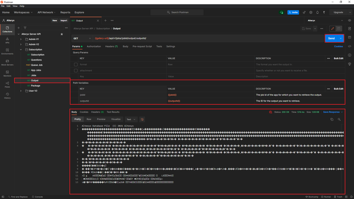Image resolution: width=354 pixels, height=199 pixels.
Task: Enable the format query parameter checkbox
Action: (x=75, y=64)
